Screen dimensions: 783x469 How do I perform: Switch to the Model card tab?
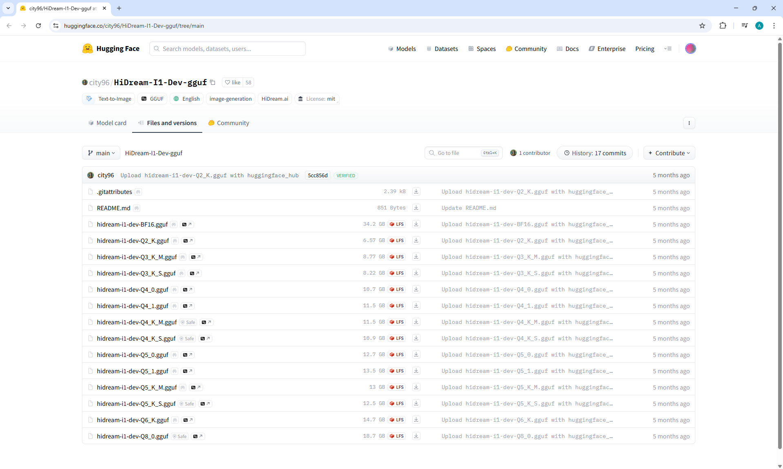(x=107, y=123)
